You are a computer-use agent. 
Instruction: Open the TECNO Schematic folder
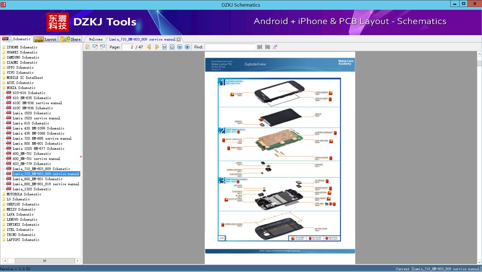coord(21,235)
